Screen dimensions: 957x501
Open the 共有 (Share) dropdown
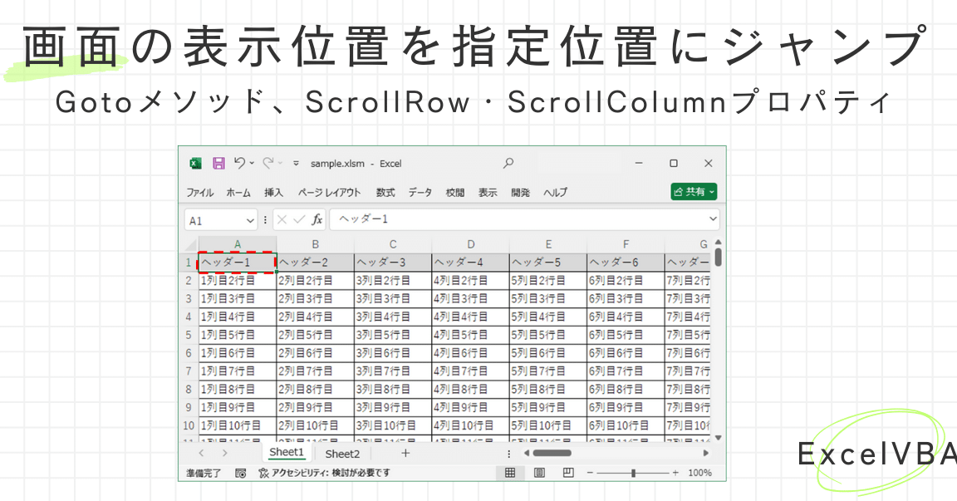click(694, 191)
